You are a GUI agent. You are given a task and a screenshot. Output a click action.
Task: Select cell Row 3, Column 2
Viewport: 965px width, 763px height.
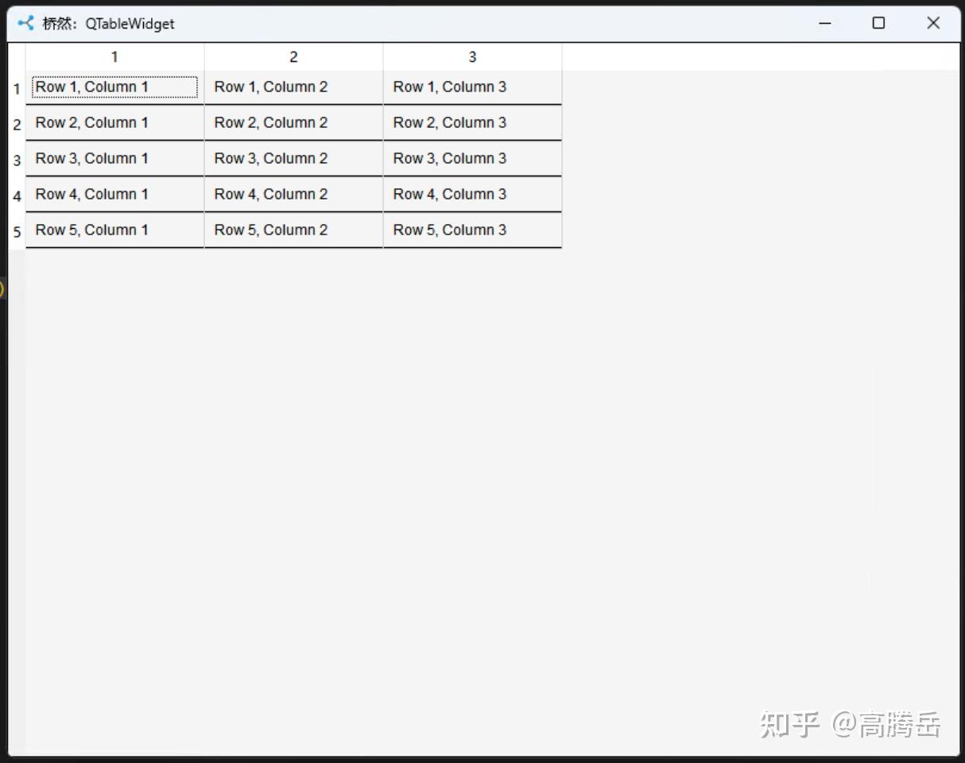tap(293, 158)
